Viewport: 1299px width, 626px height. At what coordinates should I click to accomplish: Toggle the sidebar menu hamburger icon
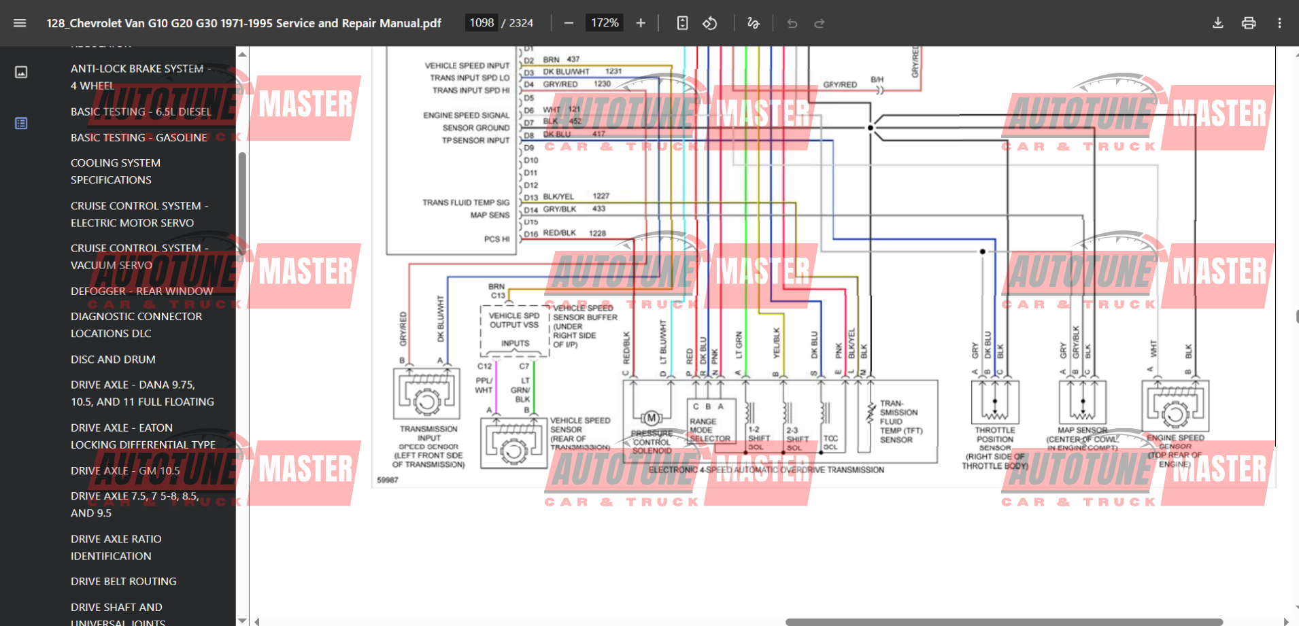click(x=20, y=23)
